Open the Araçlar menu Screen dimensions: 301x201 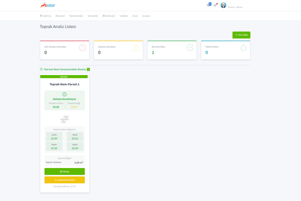click(146, 16)
